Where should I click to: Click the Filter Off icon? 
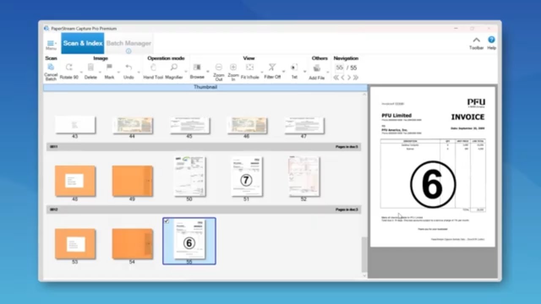point(272,67)
